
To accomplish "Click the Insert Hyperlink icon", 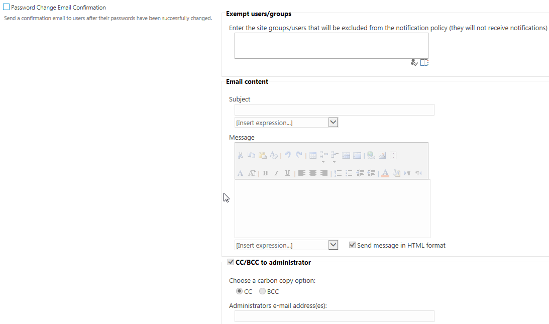I will click(x=371, y=156).
